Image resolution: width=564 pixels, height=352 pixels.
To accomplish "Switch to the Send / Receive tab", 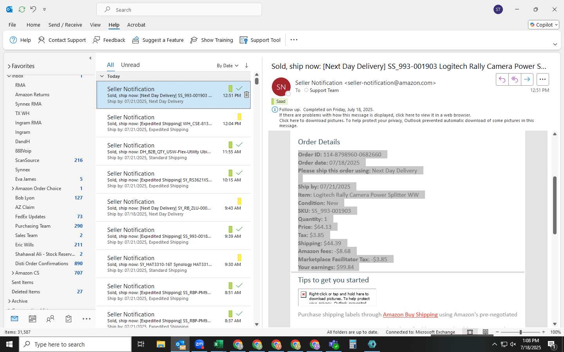I will tap(65, 25).
